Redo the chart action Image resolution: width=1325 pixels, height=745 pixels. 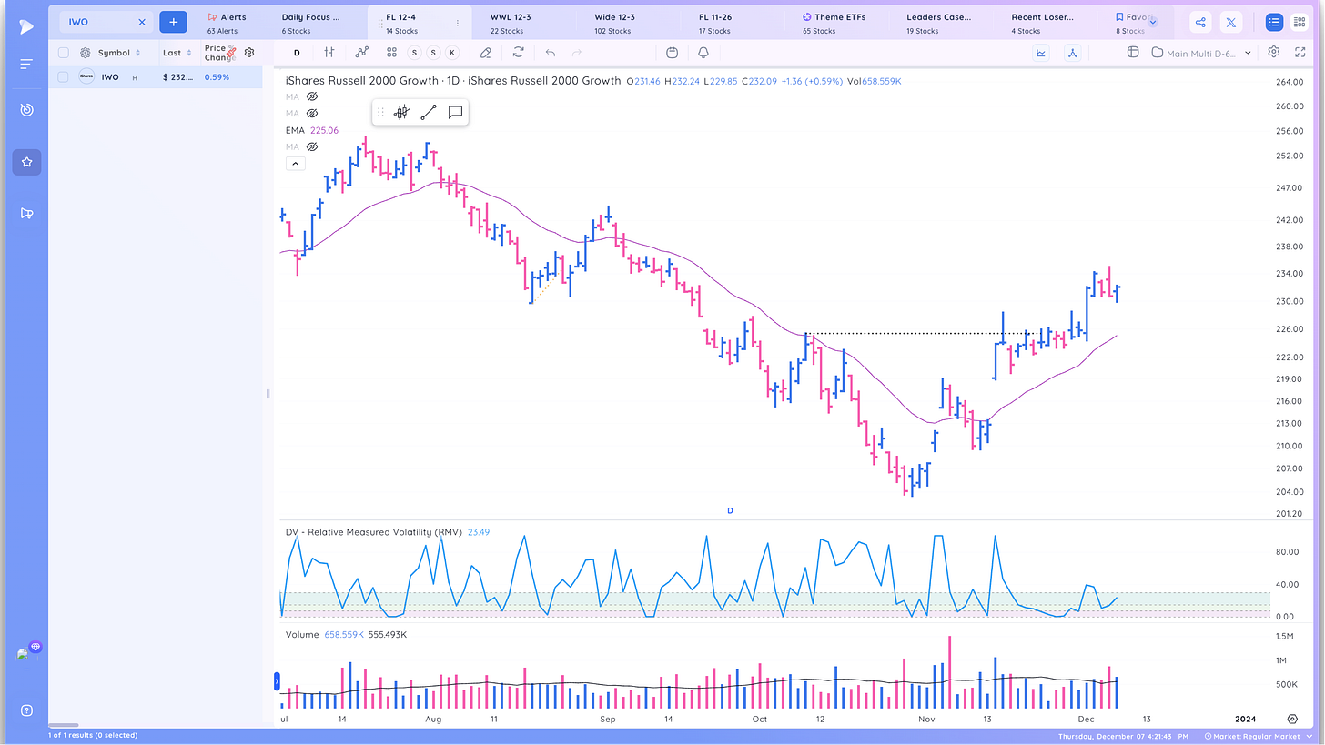pyautogui.click(x=576, y=53)
